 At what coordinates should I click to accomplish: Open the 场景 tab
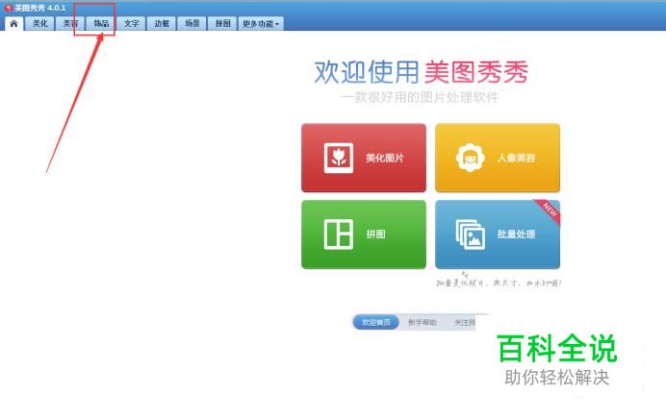click(192, 24)
